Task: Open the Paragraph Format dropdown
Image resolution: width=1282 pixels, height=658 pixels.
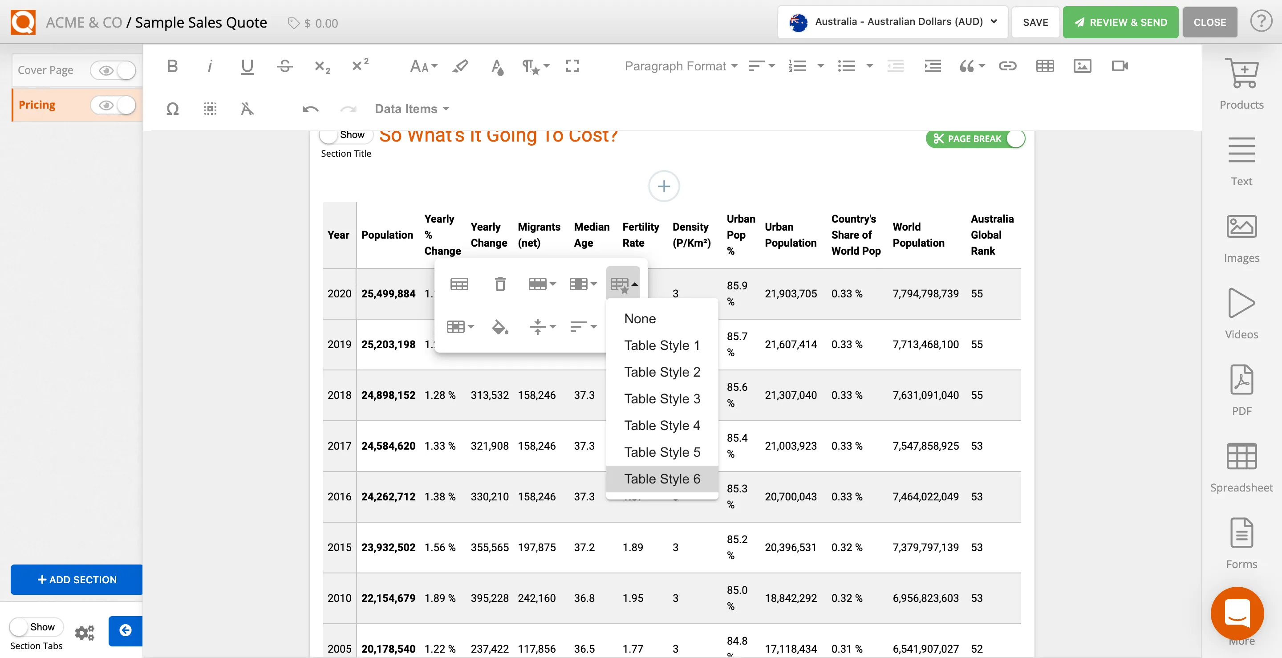Action: click(x=680, y=66)
